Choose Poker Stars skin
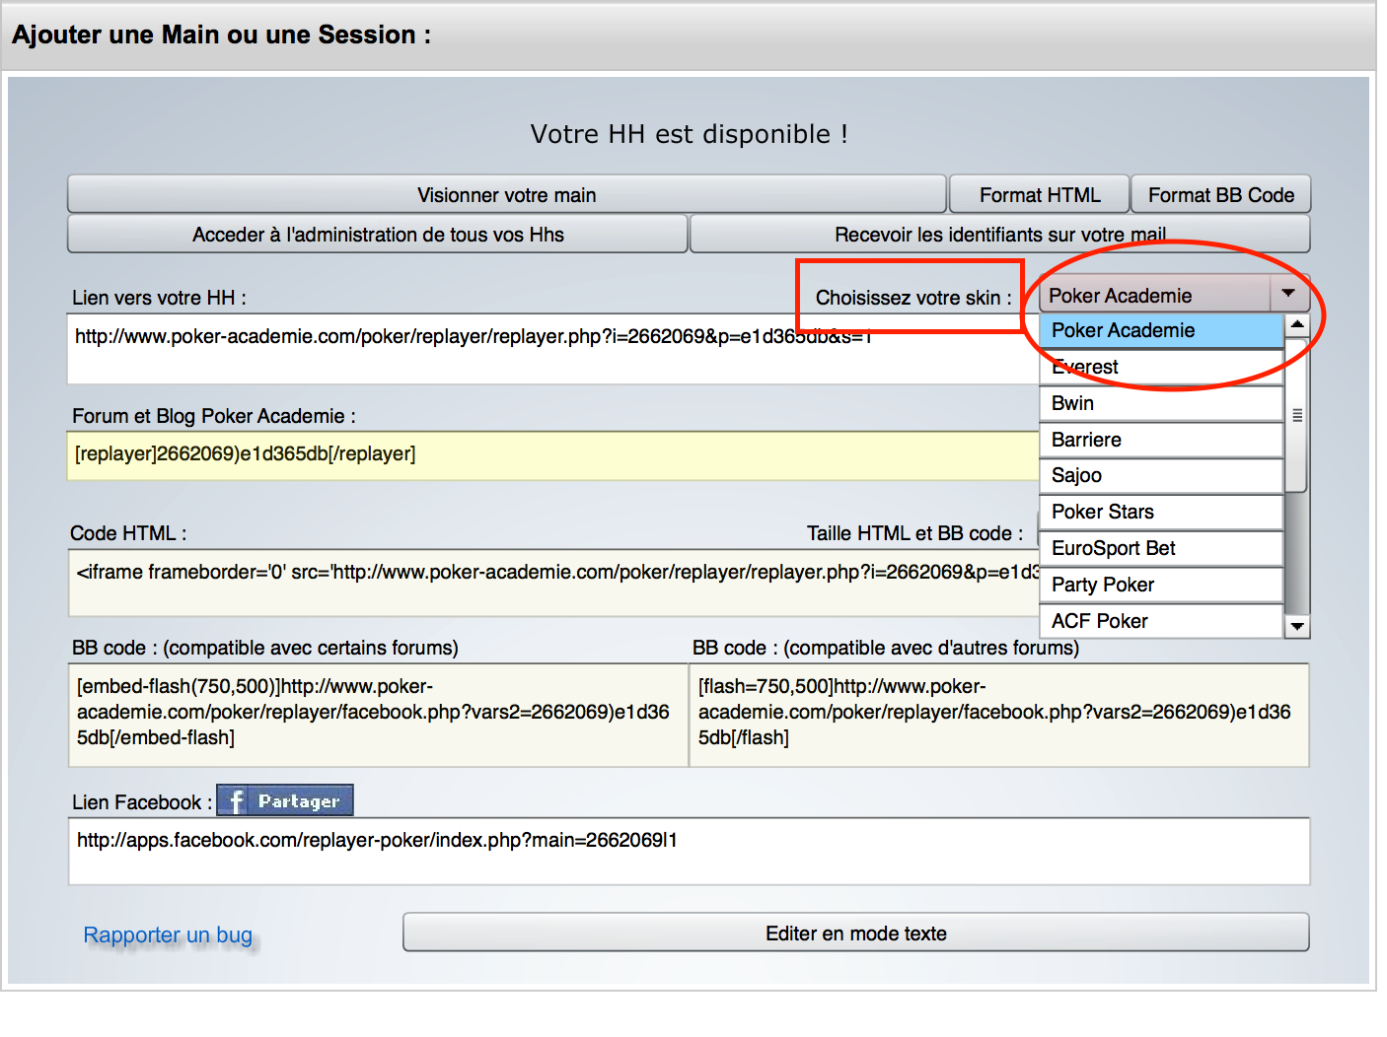 point(1161,512)
